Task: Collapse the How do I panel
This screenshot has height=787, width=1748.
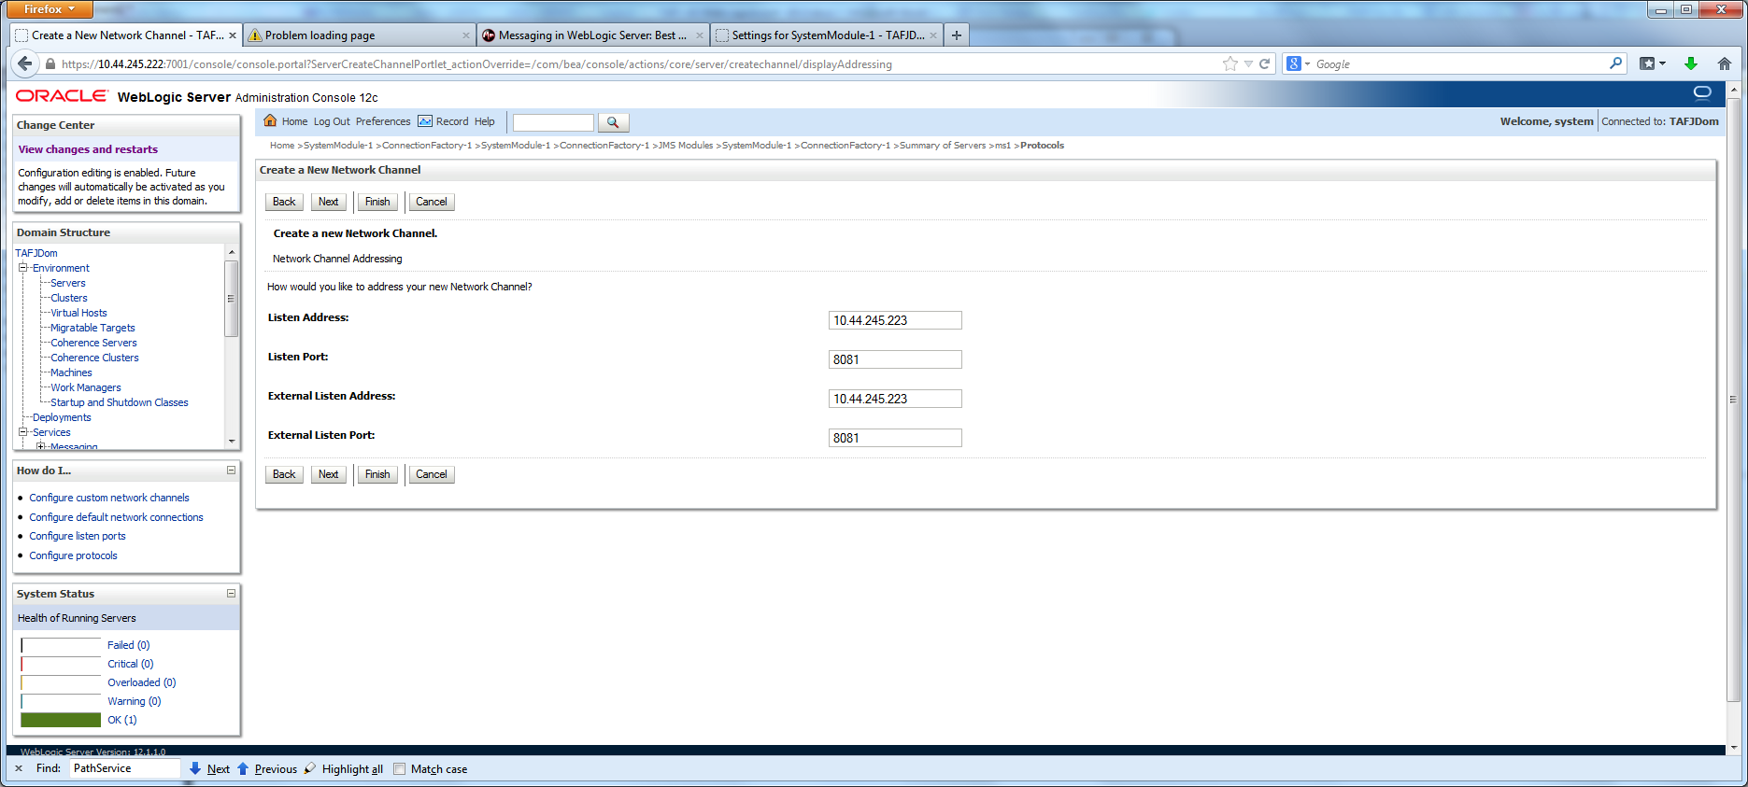Action: (231, 471)
